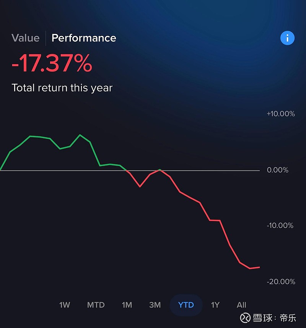Screen dimensions: 306x328
Task: Click the -10.00% axis label
Action: pos(281,226)
